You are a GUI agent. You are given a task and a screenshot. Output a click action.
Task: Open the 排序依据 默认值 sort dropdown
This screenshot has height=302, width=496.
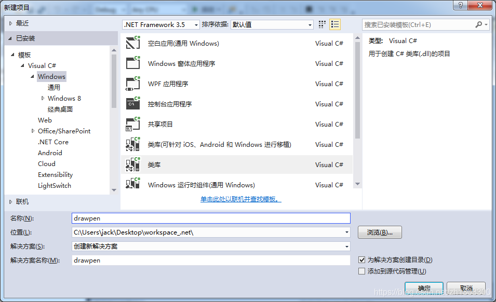310,24
